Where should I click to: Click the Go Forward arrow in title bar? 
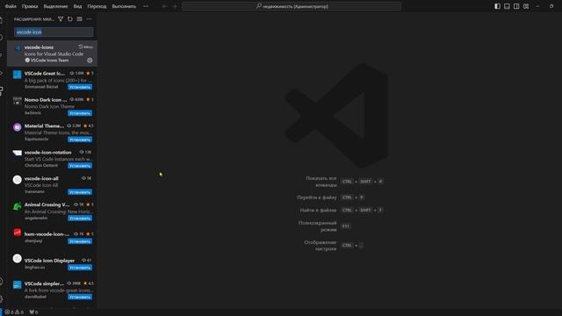click(174, 6)
